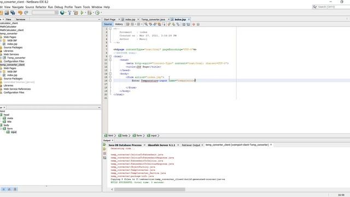Open dropdown arrow next to browser globe
The image size is (350, 197).
[x=66, y=13]
